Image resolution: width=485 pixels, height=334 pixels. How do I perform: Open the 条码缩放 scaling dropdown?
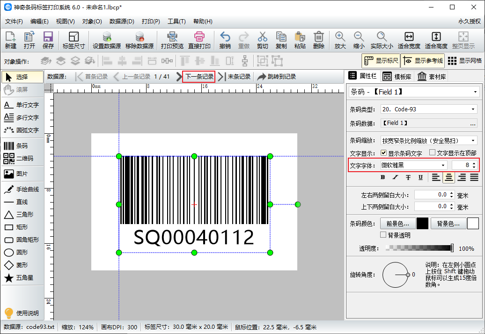(429, 141)
